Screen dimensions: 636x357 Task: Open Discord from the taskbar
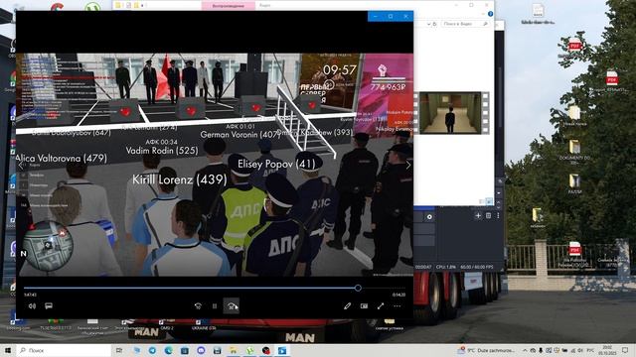click(x=201, y=350)
